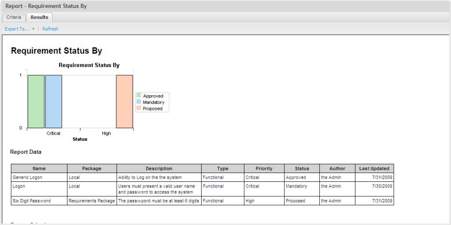Open the Export To dropdown
Viewport: 451px width, 225px height.
pos(17,29)
